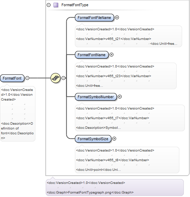
Task: Select the FormatFont root element
Action: tap(12, 78)
